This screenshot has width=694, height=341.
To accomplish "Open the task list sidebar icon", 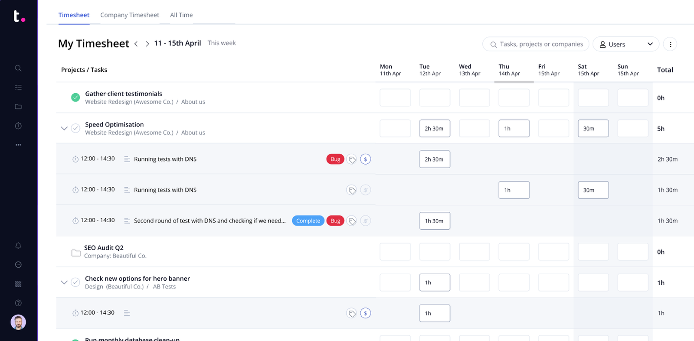I will tap(18, 88).
